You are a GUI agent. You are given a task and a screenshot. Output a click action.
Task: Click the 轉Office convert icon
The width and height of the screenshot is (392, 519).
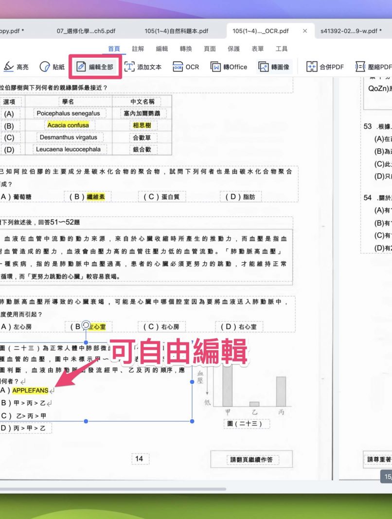click(x=215, y=67)
